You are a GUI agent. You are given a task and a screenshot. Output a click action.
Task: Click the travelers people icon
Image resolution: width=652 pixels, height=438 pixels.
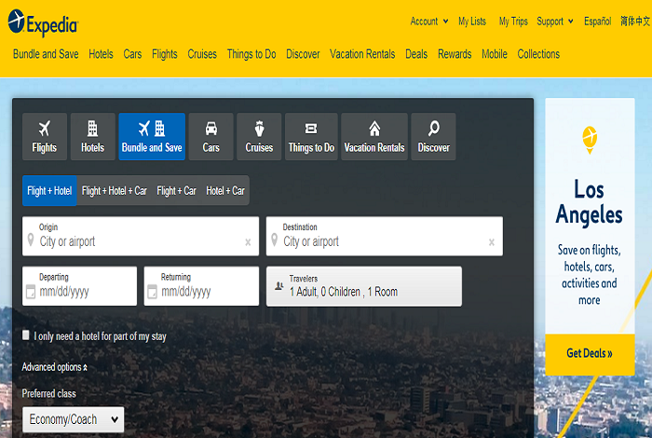[x=279, y=286]
